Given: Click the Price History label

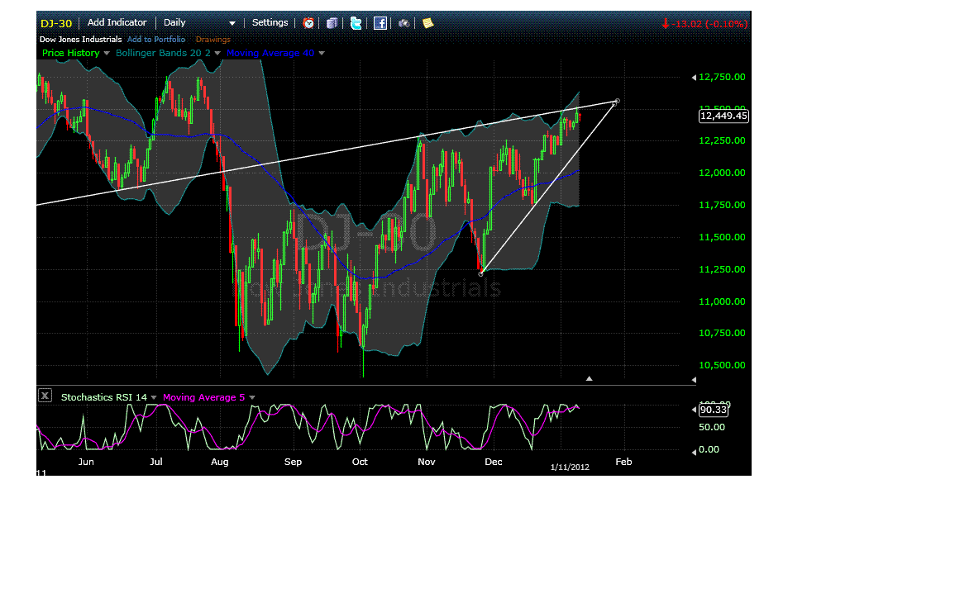Looking at the screenshot, I should pos(70,53).
